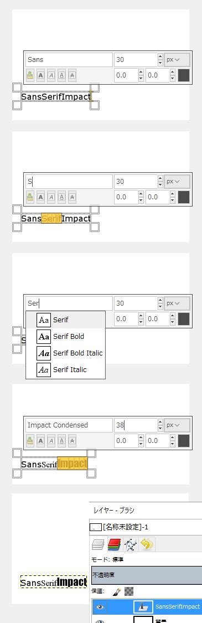Viewport: 202px width, 623px height.
Task: Open the Undo History tab icon
Action: [147, 544]
